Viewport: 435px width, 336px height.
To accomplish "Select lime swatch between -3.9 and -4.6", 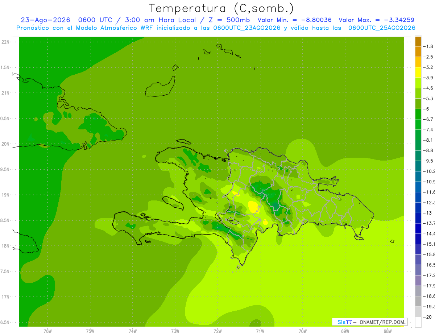I will (418, 83).
